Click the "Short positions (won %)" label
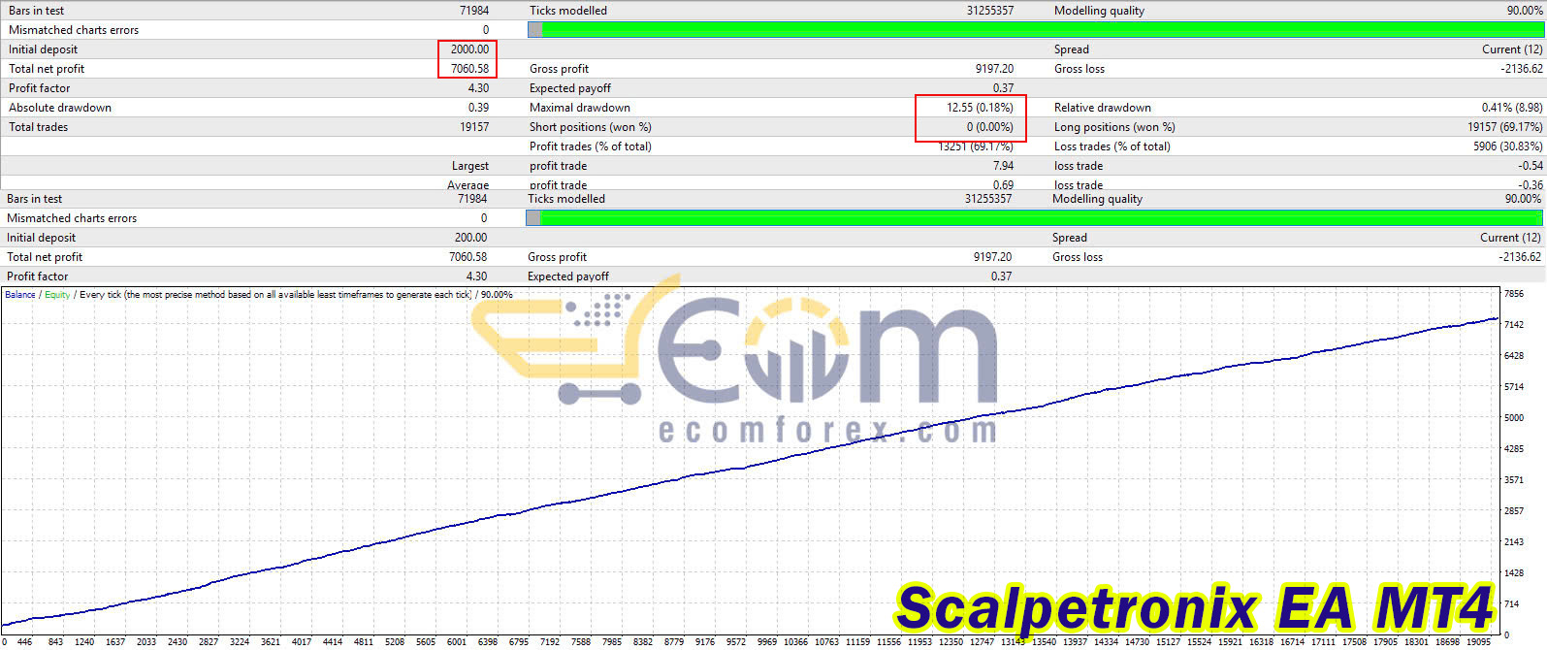1547x650 pixels. point(591,127)
